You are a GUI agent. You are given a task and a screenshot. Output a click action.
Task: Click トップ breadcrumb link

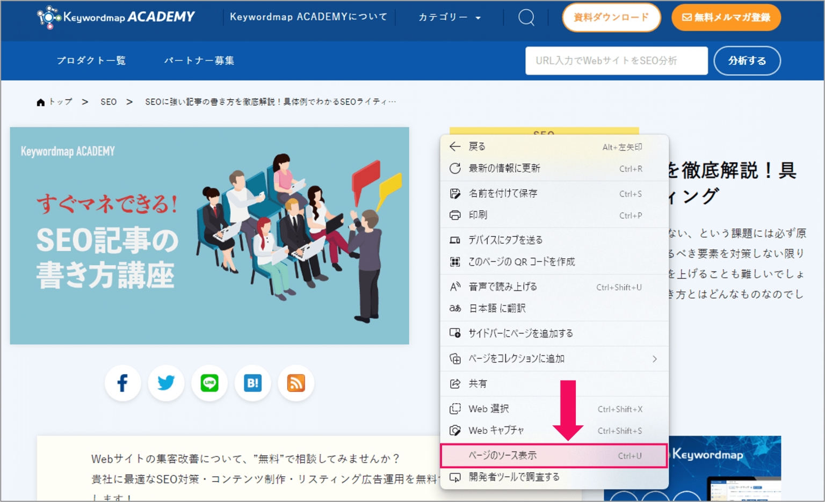pyautogui.click(x=60, y=101)
